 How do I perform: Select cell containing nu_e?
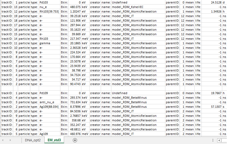tap(49, 7)
